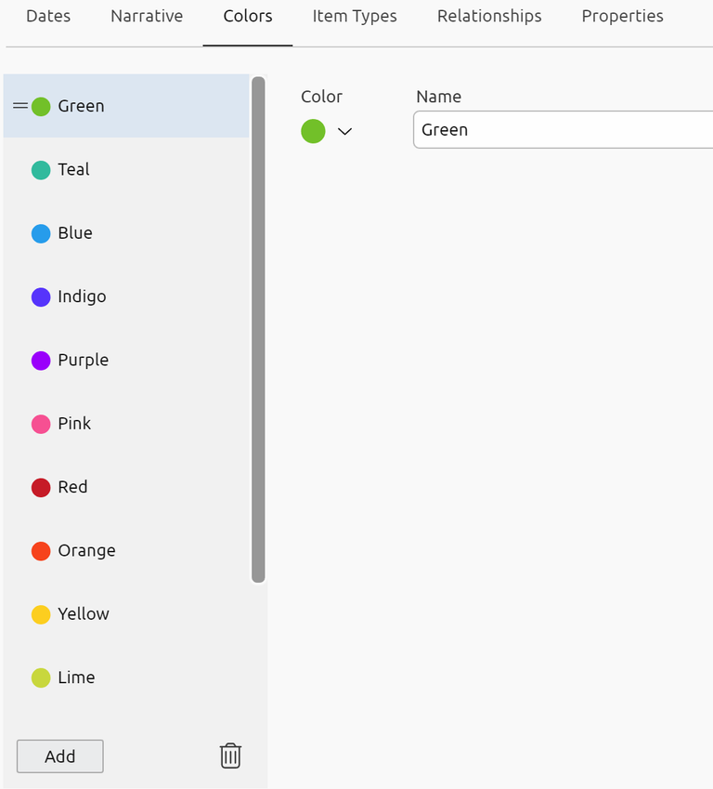Switch to the Properties tab
The image size is (713, 789).
click(622, 17)
